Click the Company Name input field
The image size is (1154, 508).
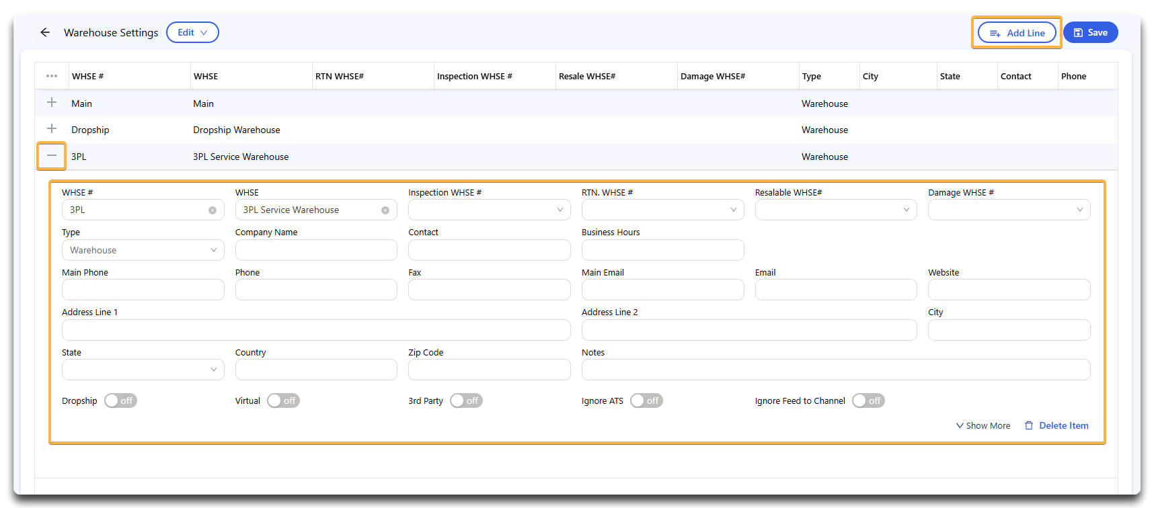click(x=316, y=250)
